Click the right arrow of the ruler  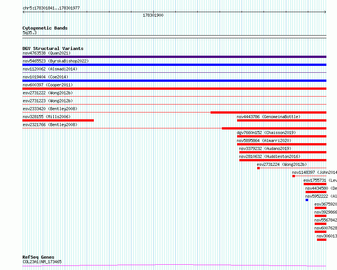point(325,12)
